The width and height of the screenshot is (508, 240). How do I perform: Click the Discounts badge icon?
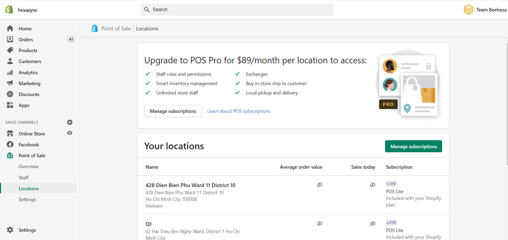pyautogui.click(x=10, y=94)
